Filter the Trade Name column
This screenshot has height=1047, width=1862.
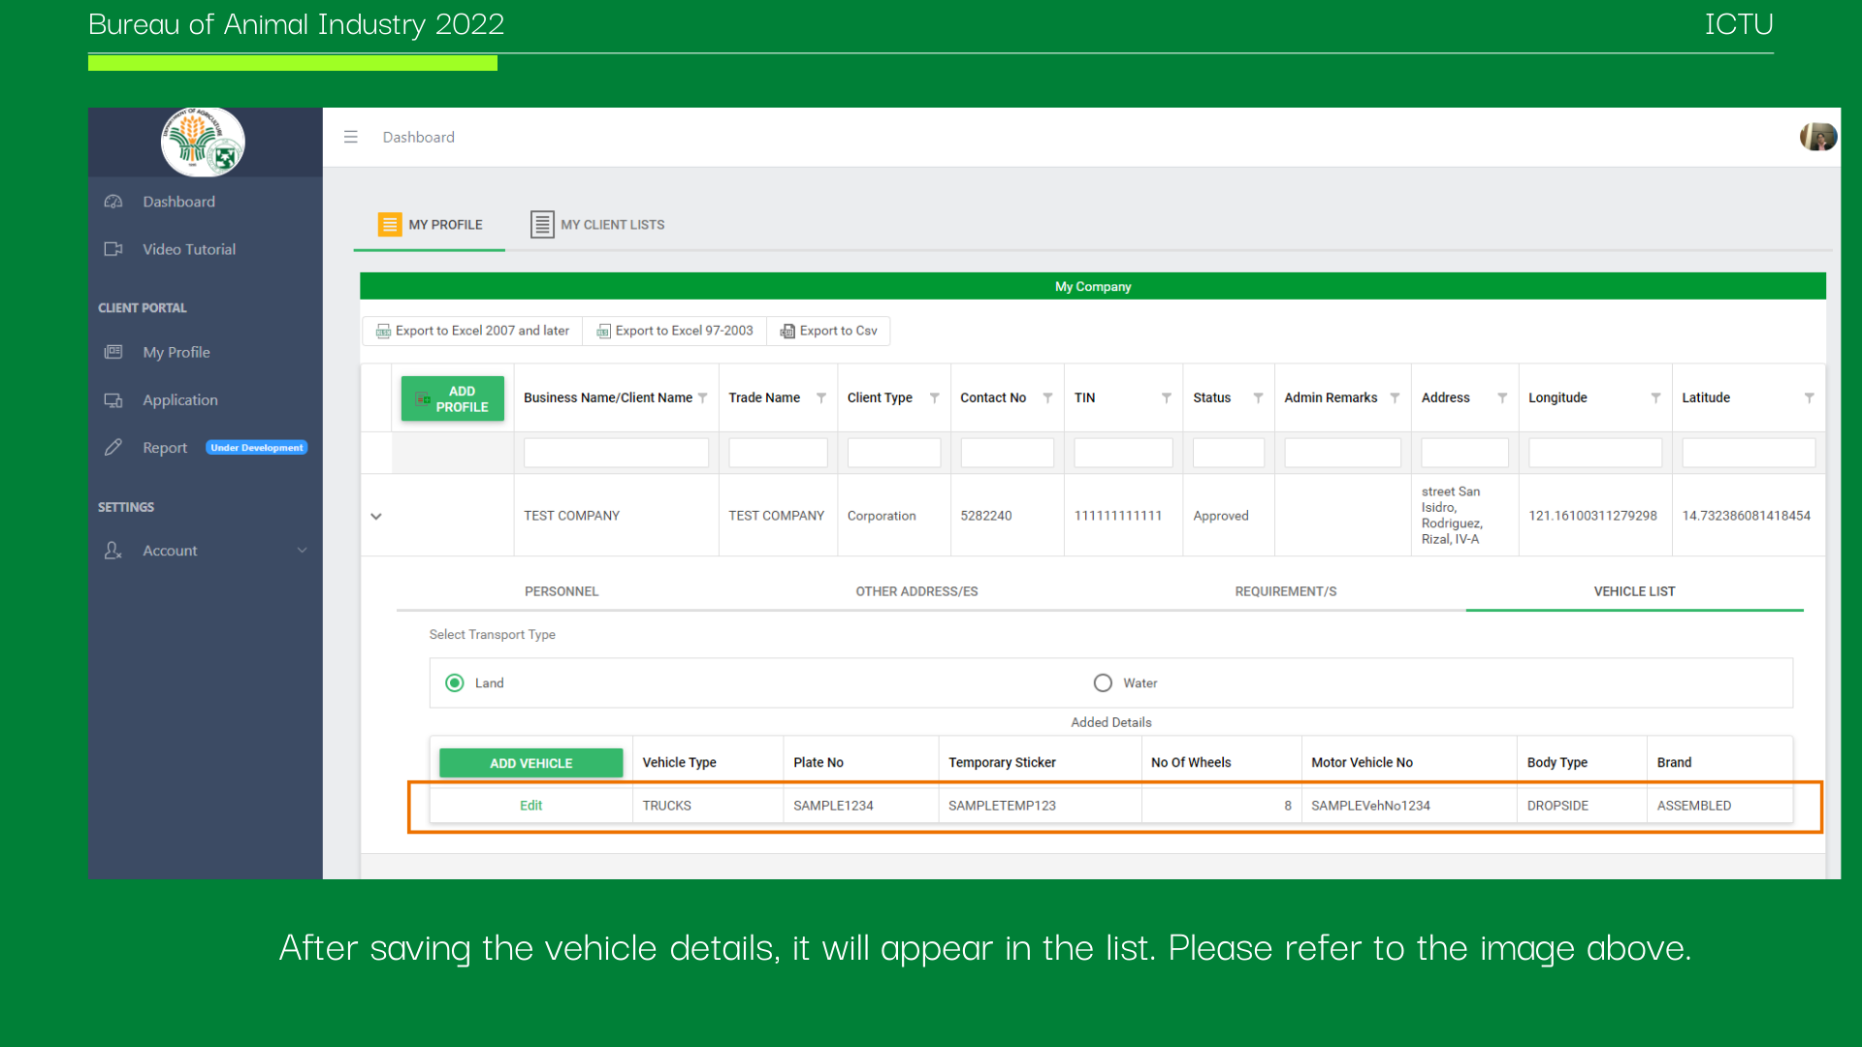(821, 397)
